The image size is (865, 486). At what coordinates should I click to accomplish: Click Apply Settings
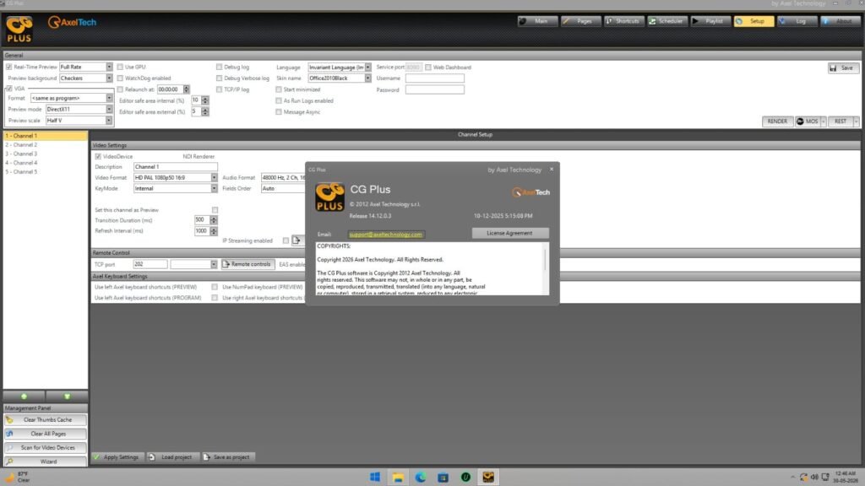click(x=117, y=457)
